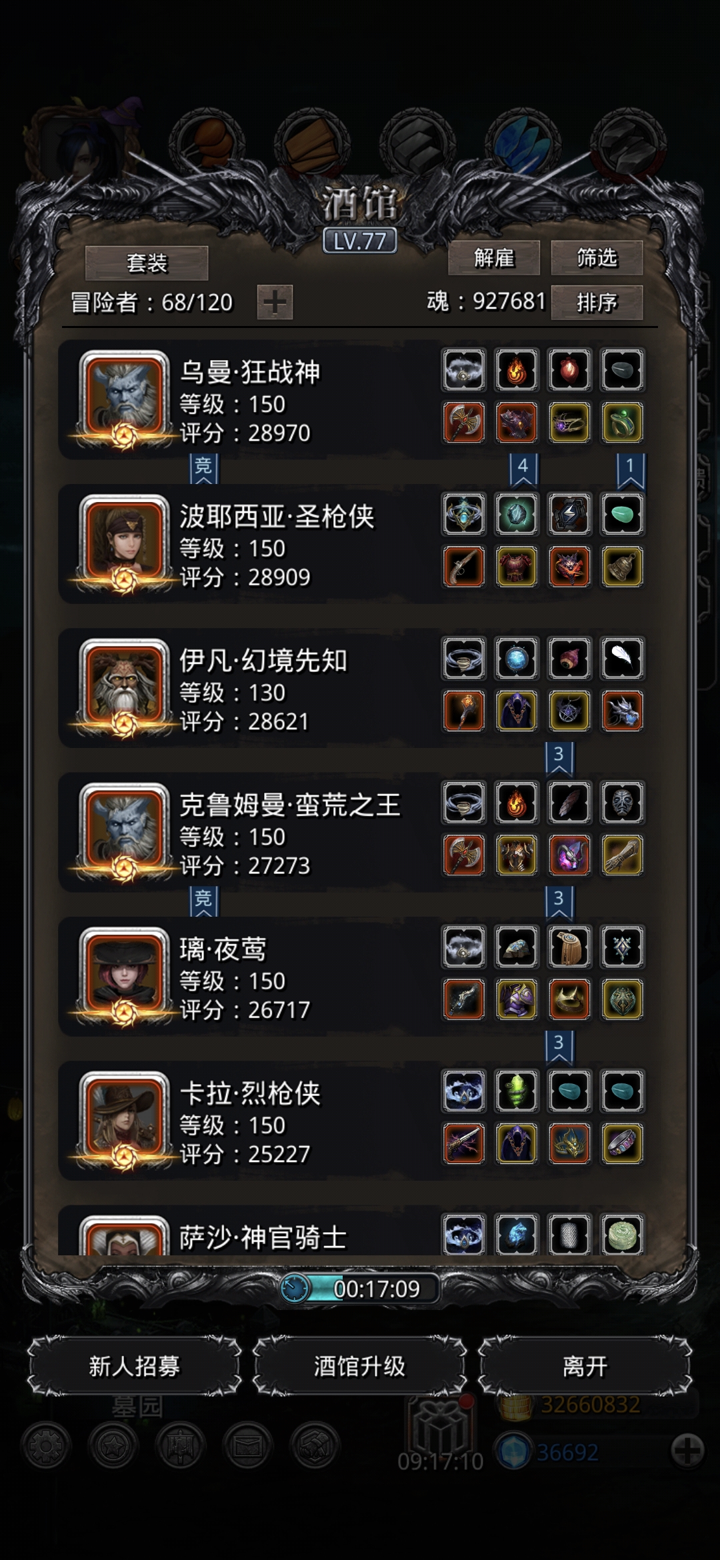Image resolution: width=720 pixels, height=1560 pixels.
Task: Select the mask item of 克鲁姆曼·蛮荒之王
Action: point(622,803)
